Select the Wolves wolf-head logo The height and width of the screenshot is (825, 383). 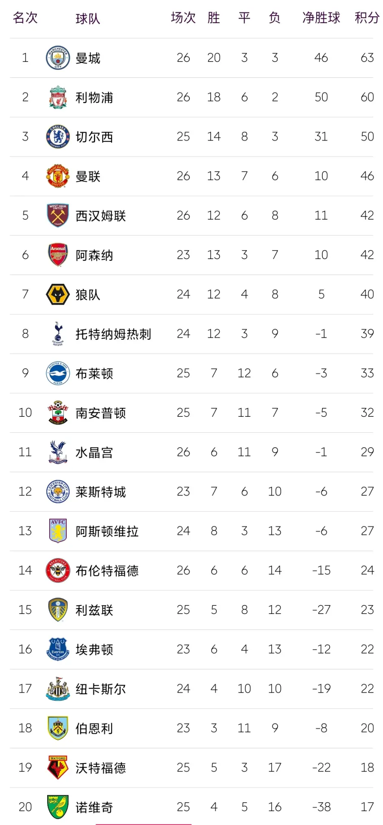tap(58, 295)
